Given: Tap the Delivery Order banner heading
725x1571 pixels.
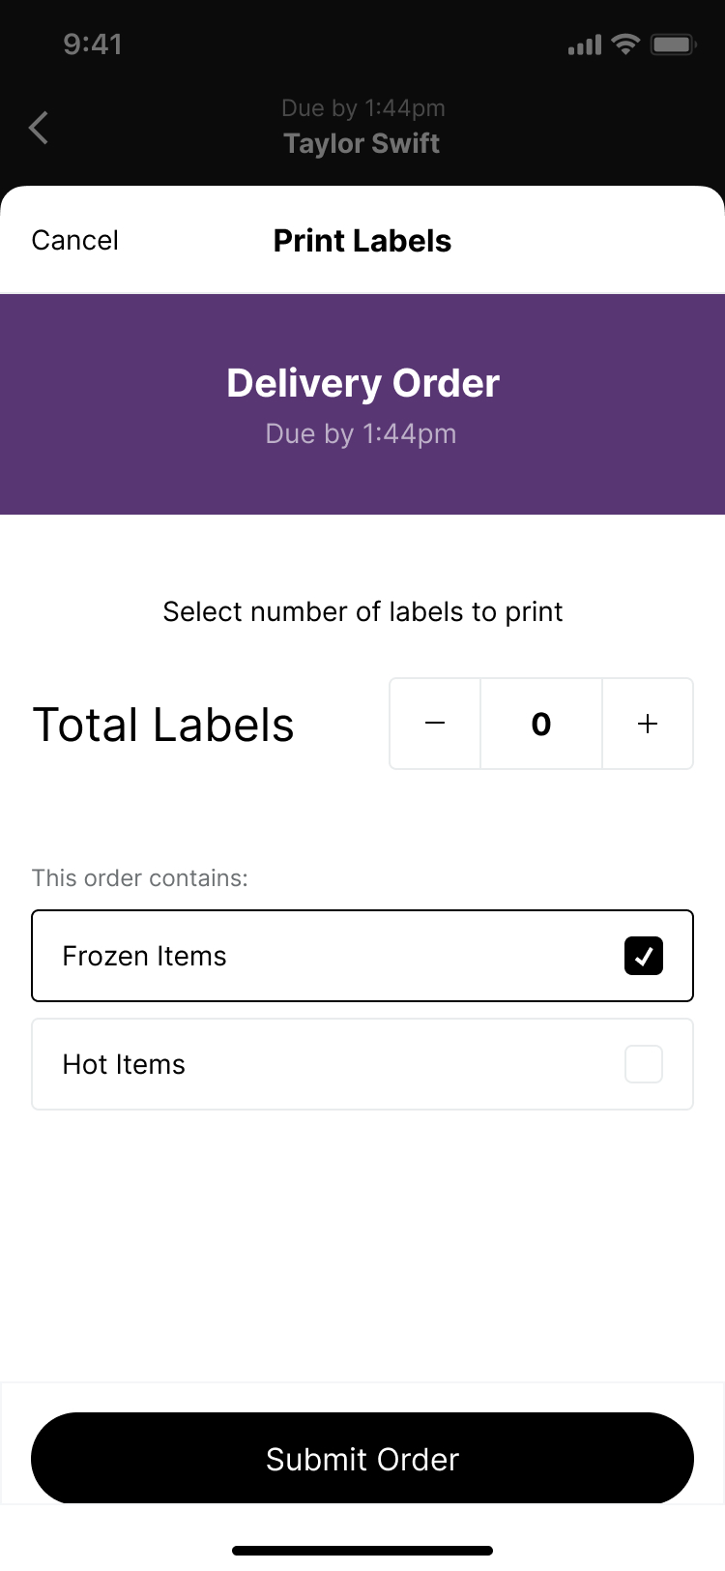Looking at the screenshot, I should pyautogui.click(x=362, y=383).
